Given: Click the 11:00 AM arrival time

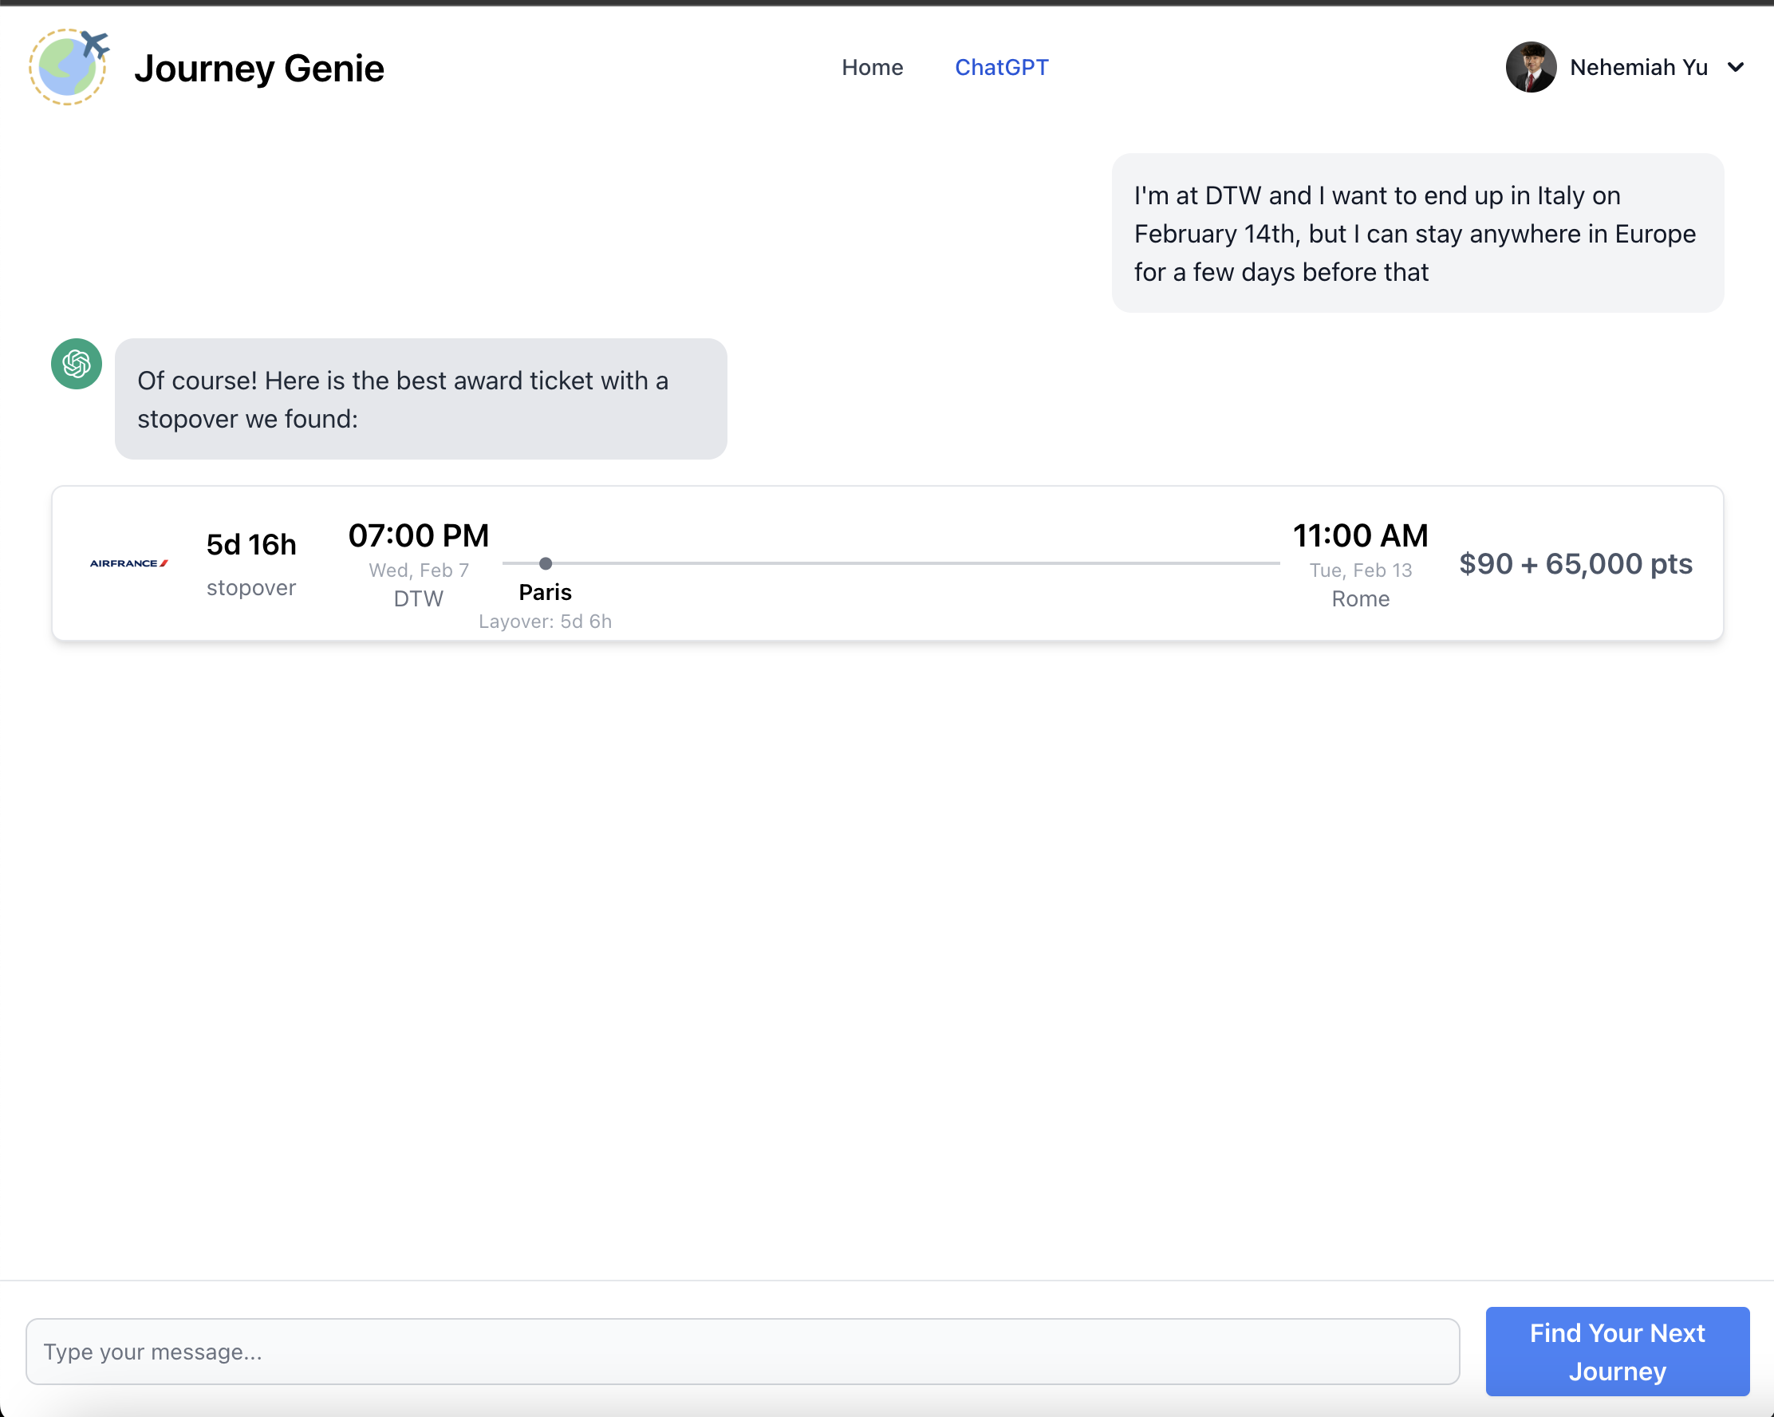Looking at the screenshot, I should (1359, 535).
